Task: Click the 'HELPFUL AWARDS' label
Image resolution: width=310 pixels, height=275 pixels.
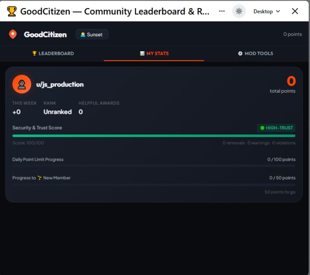Action: [x=99, y=103]
